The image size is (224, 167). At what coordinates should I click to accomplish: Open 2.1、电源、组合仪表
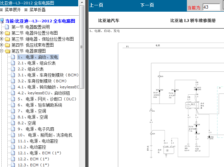pyautogui.click(x=37, y=63)
